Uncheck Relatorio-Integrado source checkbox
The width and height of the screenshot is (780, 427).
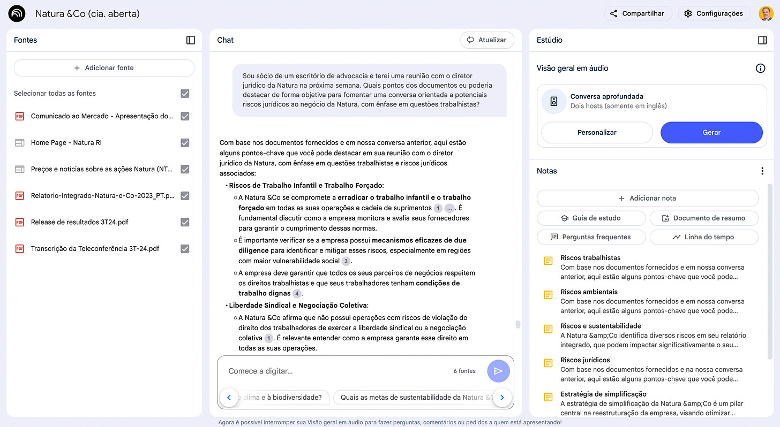click(185, 196)
